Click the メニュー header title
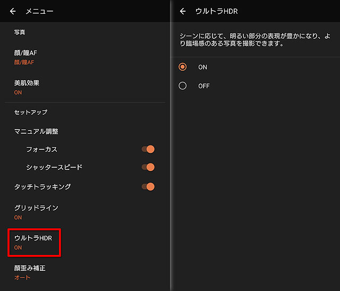This screenshot has width=340, height=291. (40, 11)
